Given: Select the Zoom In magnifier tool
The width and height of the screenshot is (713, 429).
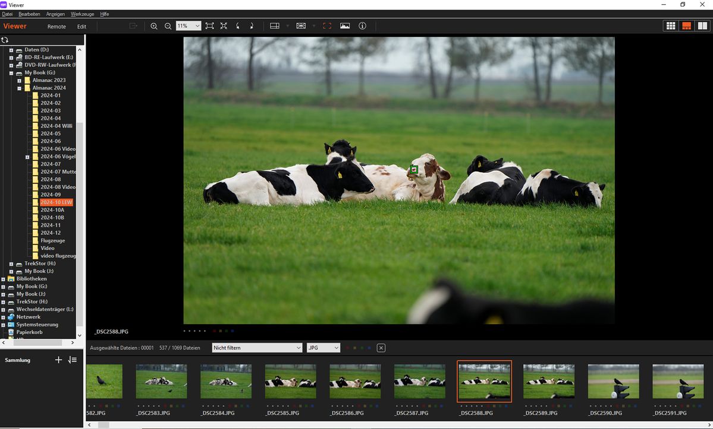Looking at the screenshot, I should point(154,26).
